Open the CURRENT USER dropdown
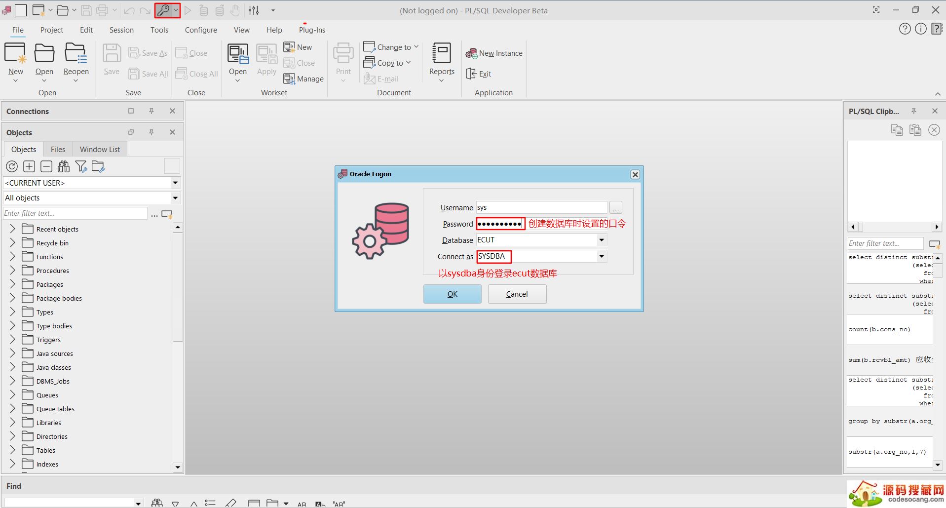Image resolution: width=946 pixels, height=508 pixels. pos(175,183)
